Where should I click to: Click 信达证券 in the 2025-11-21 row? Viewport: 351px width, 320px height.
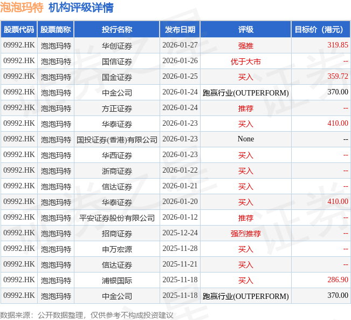click(x=117, y=265)
